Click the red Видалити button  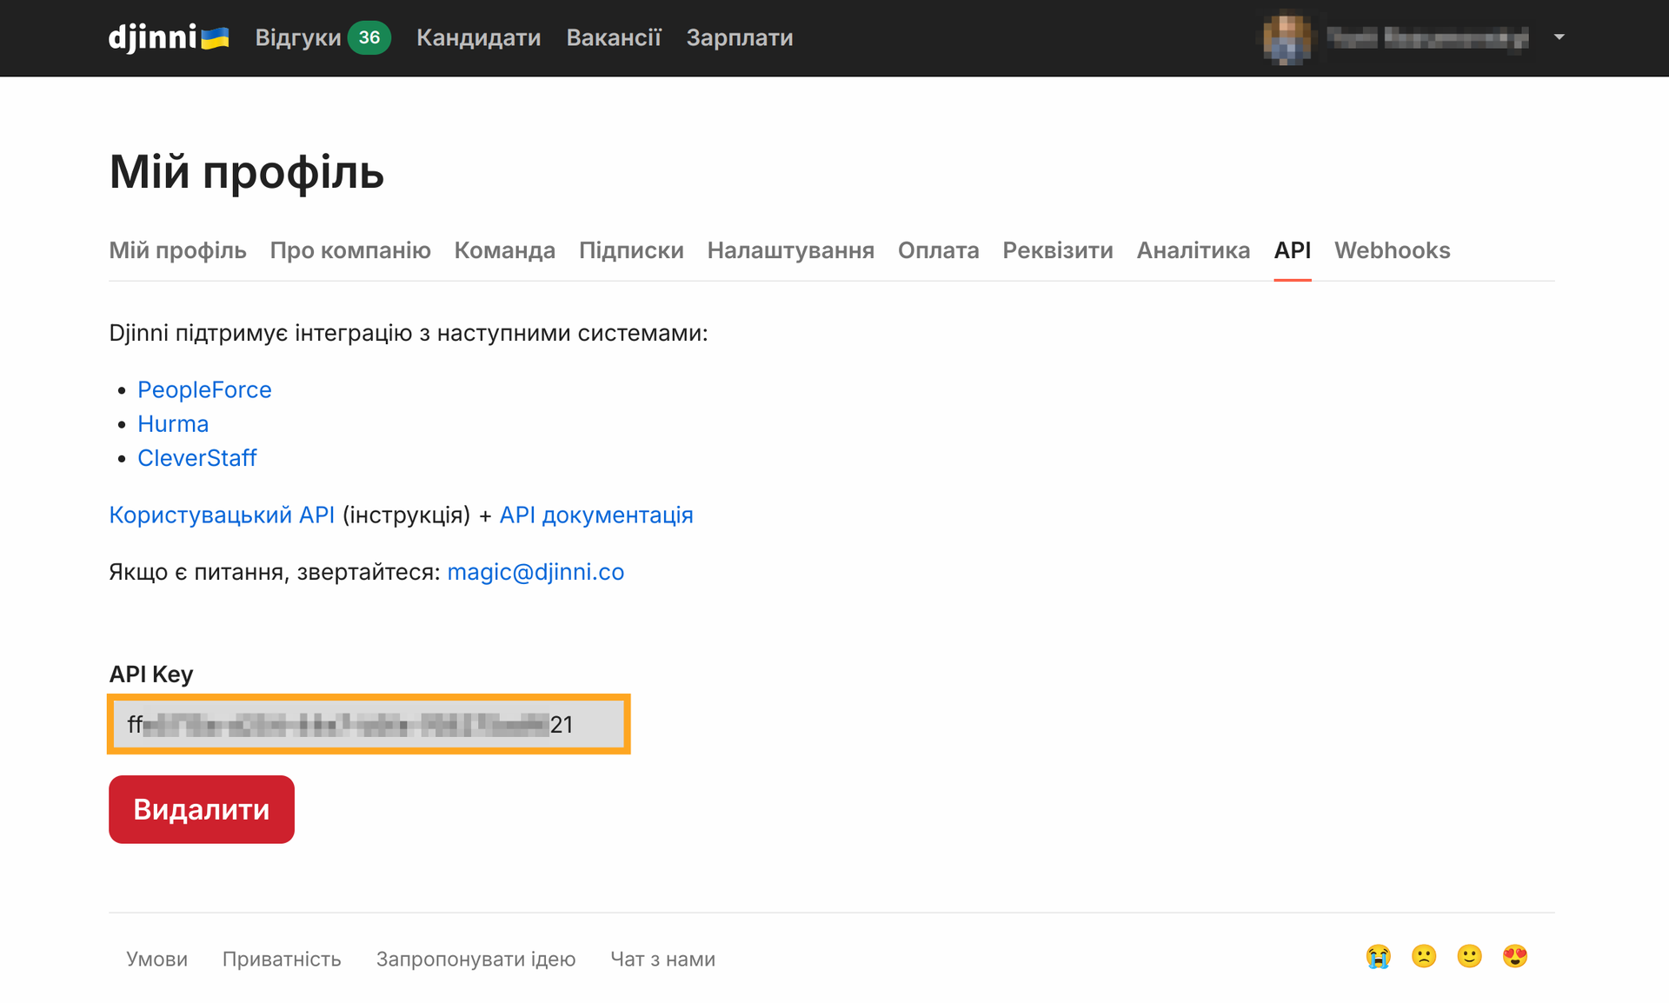[202, 809]
